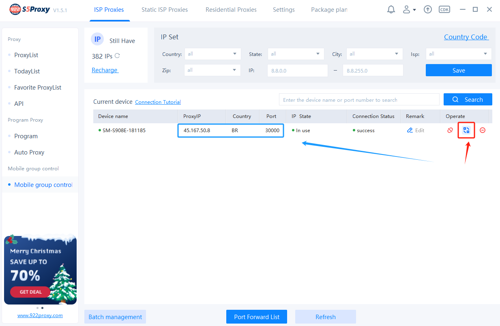
Task: Expand the City dropdown
Action: [x=374, y=54]
